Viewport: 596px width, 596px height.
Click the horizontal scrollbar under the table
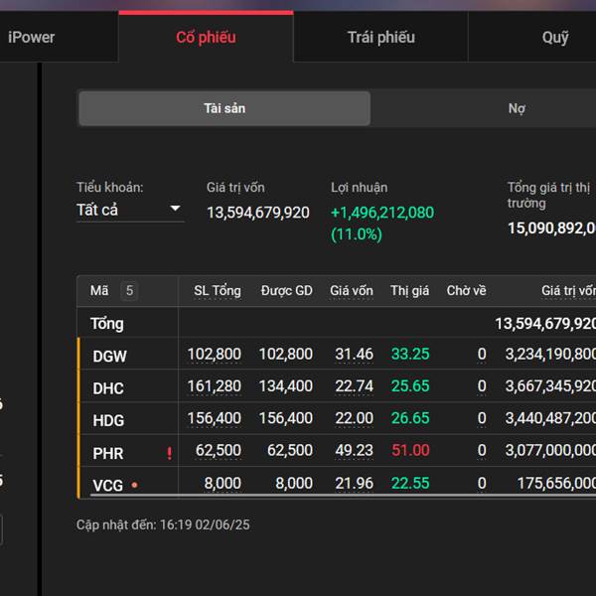(x=343, y=496)
